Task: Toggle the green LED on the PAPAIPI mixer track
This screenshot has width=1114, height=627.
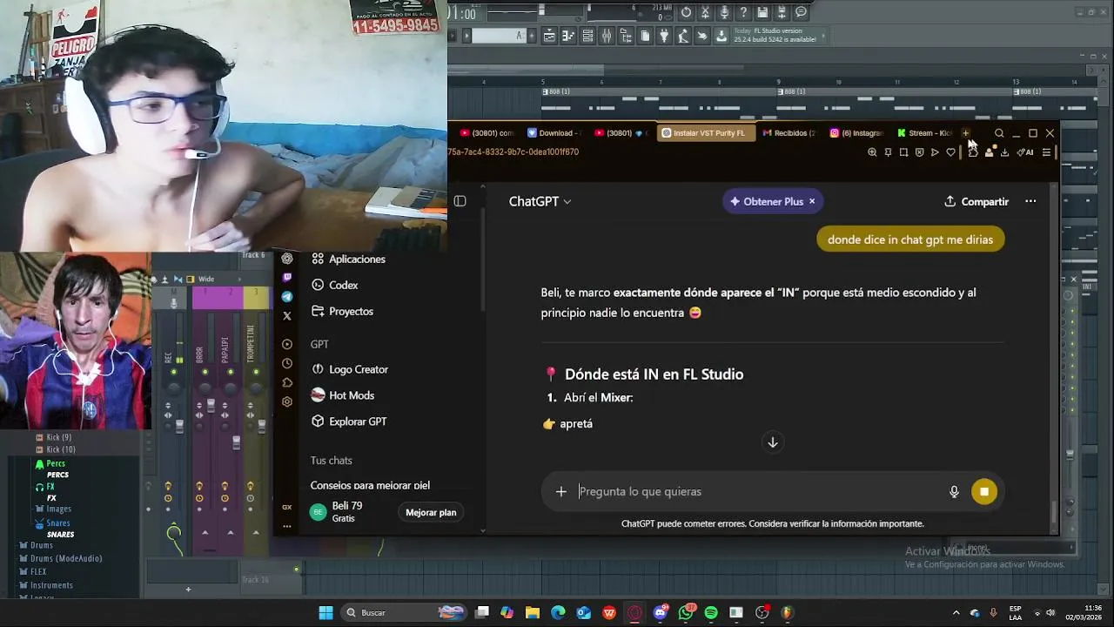Action: pyautogui.click(x=230, y=372)
